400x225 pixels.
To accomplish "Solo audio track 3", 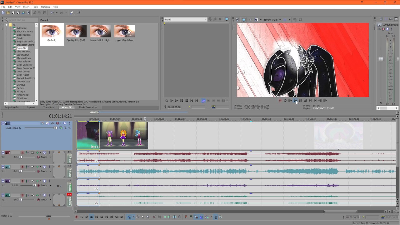I will pyautogui.click(x=49, y=167).
